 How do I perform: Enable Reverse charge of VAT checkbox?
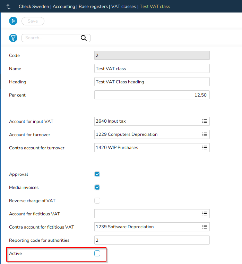[x=97, y=201]
